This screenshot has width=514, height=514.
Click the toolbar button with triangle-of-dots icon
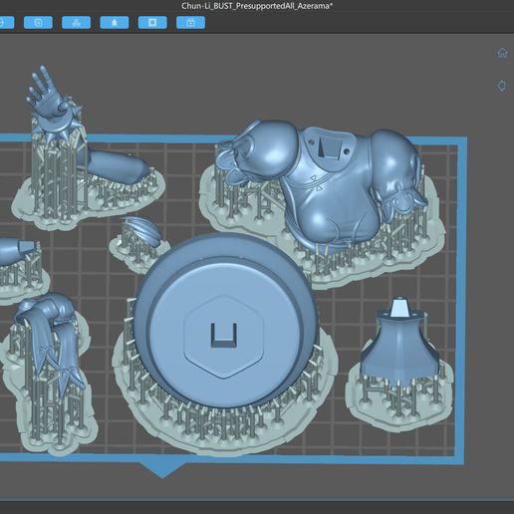pyautogui.click(x=77, y=23)
